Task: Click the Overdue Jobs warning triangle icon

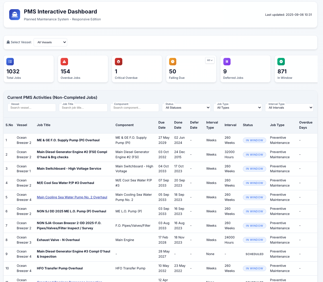Action: 64,62
